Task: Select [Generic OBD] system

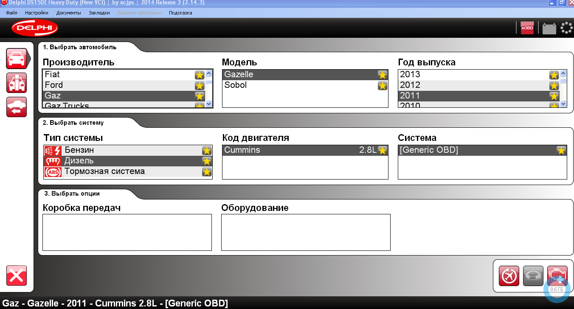Action: (482, 150)
